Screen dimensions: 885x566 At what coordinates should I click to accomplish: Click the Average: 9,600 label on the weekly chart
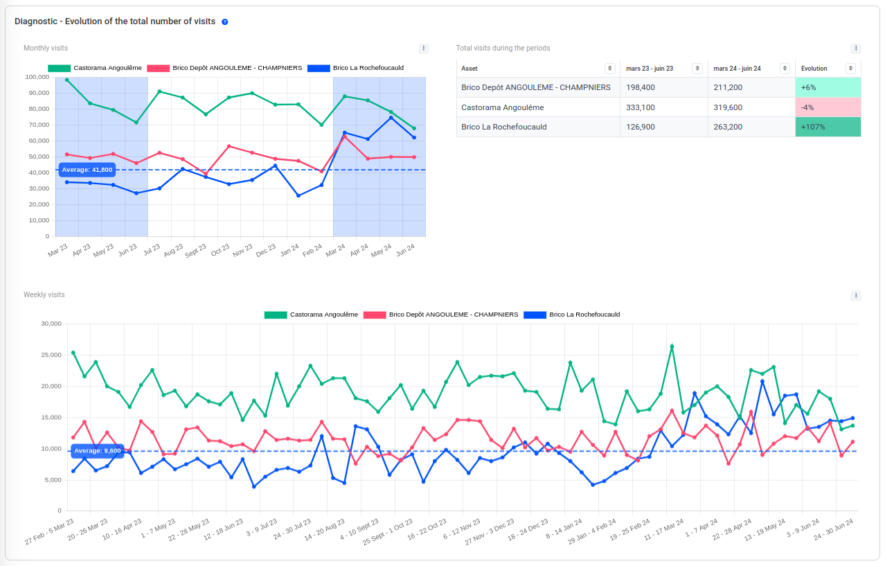pyautogui.click(x=97, y=451)
